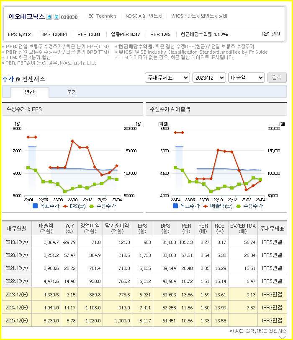Open the 2023/12 period dropdown

209,78
